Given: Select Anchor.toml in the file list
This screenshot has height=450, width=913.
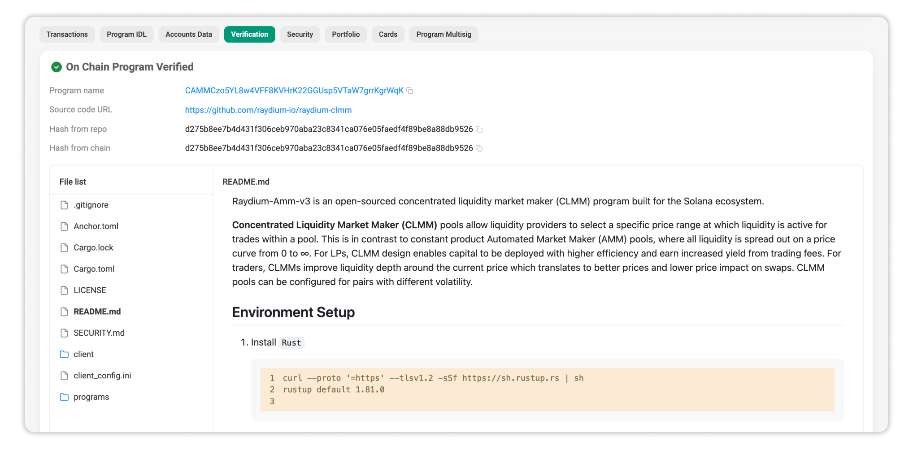Looking at the screenshot, I should (x=96, y=226).
